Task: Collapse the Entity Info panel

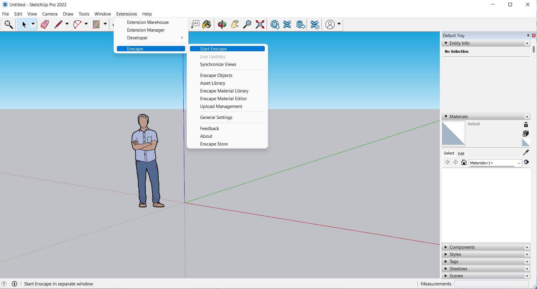Action: click(x=446, y=43)
